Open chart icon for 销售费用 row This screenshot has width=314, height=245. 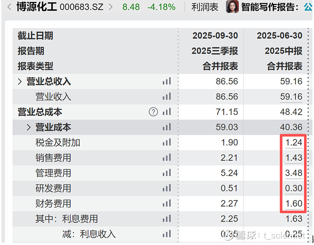[167, 158]
